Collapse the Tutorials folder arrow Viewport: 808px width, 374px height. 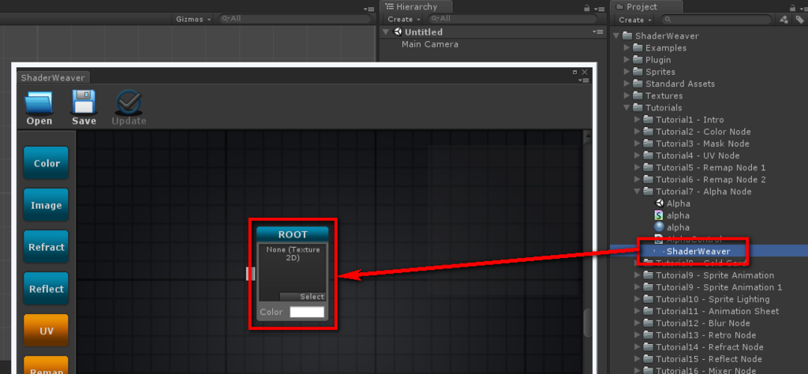tap(627, 107)
